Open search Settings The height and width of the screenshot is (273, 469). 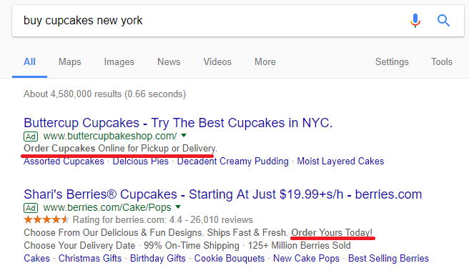392,61
